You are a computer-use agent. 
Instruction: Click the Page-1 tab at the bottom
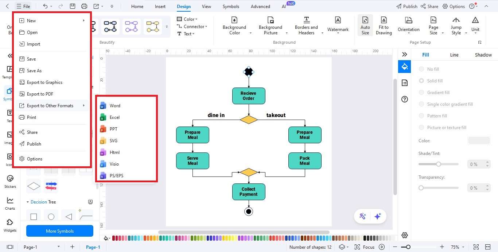93,247
